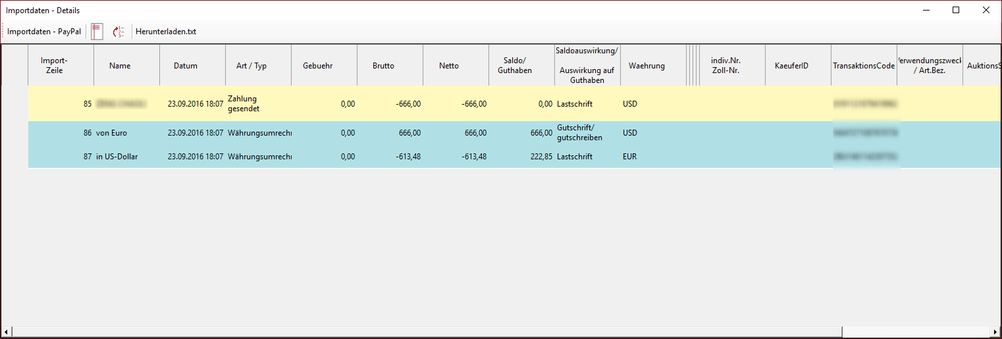1002x339 pixels.
Task: Click Lastschrift cell in row 87
Action: pyautogui.click(x=587, y=157)
